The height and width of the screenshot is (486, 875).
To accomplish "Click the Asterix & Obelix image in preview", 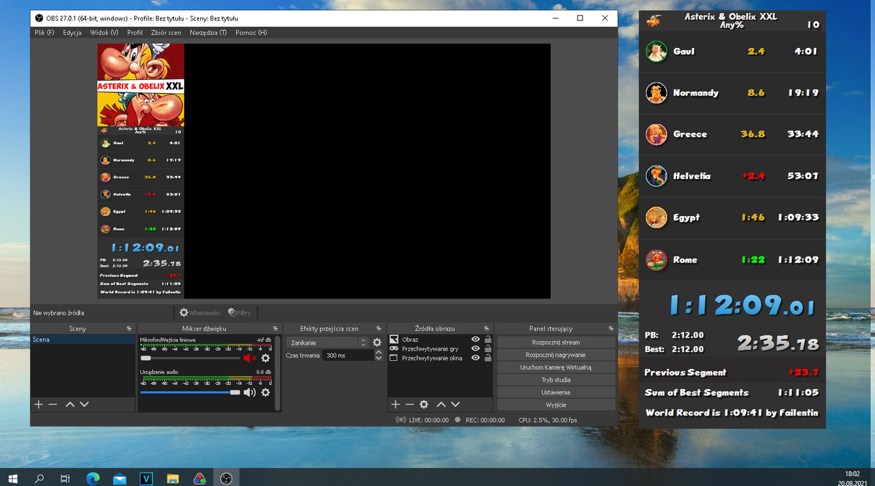I will (x=141, y=85).
